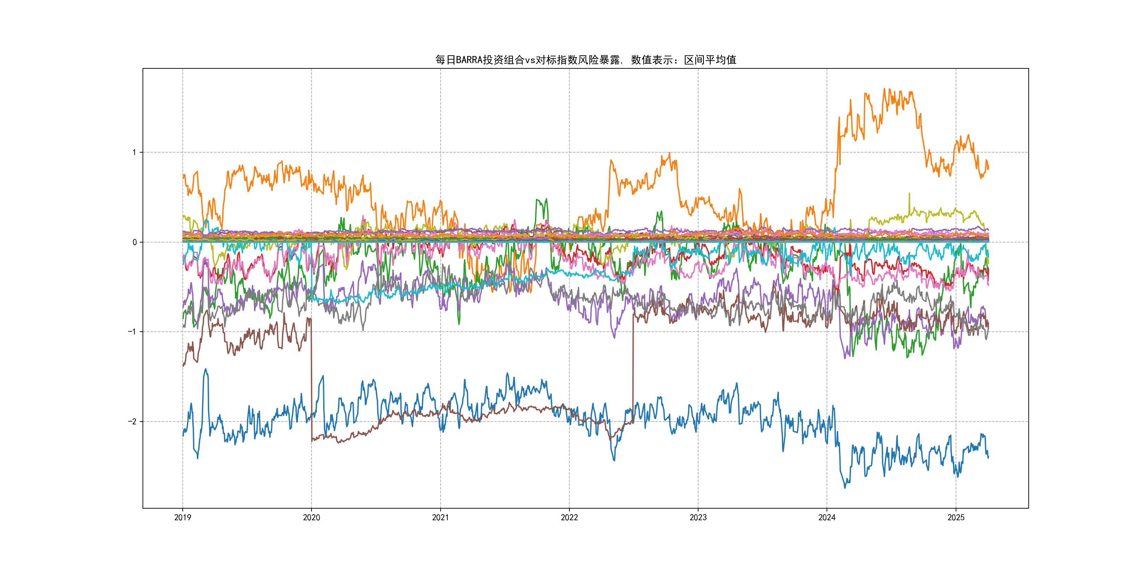The height and width of the screenshot is (571, 1143).
Task: Click the 2023 x-axis tick label
Action: point(698,517)
